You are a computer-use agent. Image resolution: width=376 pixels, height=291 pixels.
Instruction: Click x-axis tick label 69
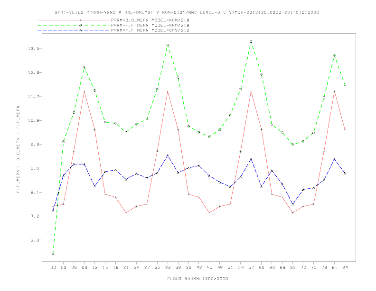click(x=293, y=267)
